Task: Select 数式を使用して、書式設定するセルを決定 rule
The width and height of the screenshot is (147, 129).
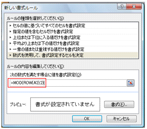Action: click(73, 55)
